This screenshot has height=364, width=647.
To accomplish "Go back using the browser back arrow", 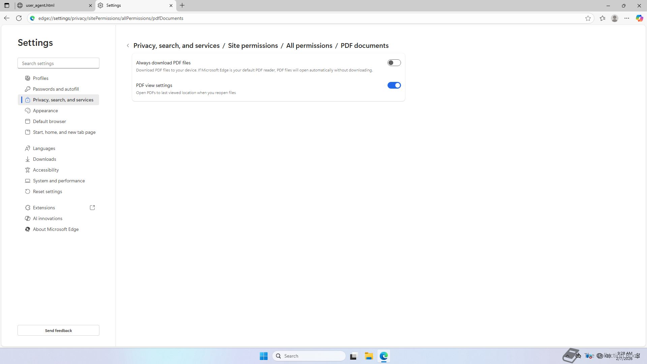I will pyautogui.click(x=7, y=18).
